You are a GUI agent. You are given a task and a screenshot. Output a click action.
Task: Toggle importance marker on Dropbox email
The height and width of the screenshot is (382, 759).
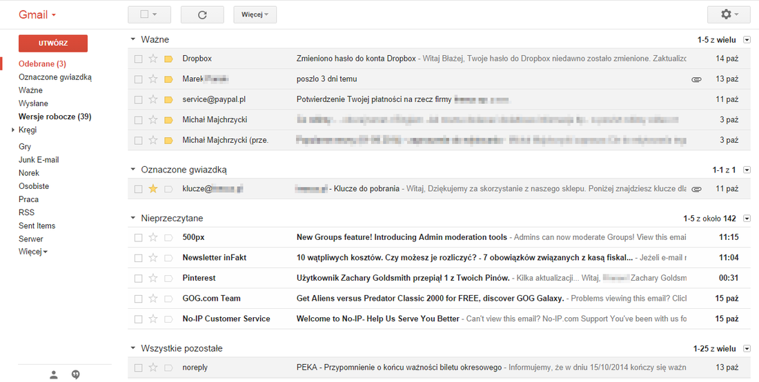pyautogui.click(x=168, y=59)
